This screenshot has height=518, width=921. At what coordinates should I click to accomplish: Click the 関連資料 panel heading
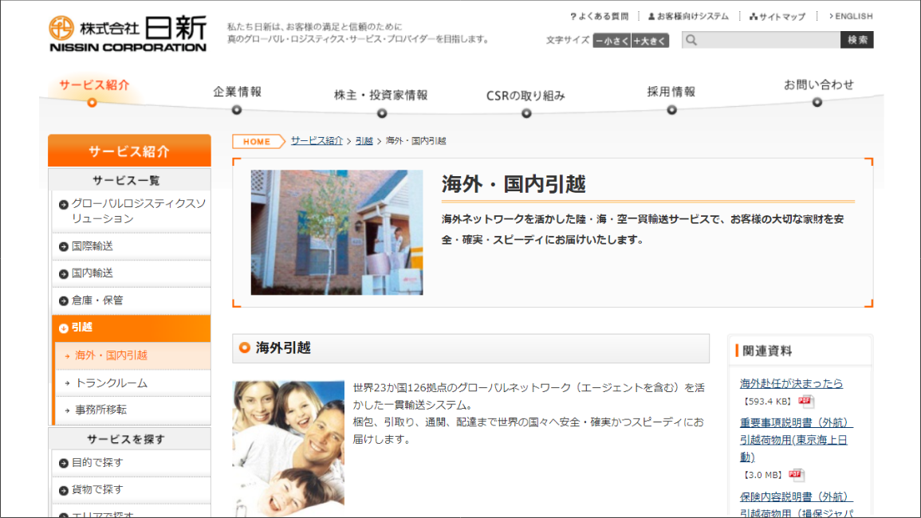coord(767,351)
